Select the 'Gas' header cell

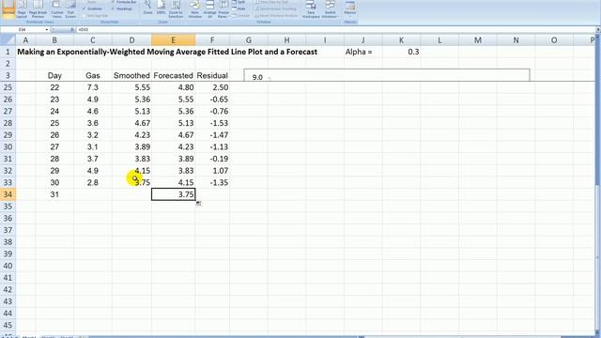point(93,75)
